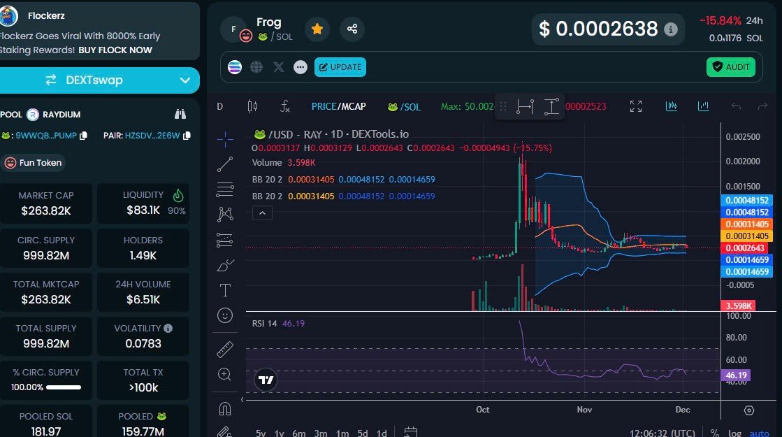
Task: Open more social links ellipsis icon
Action: coord(301,67)
